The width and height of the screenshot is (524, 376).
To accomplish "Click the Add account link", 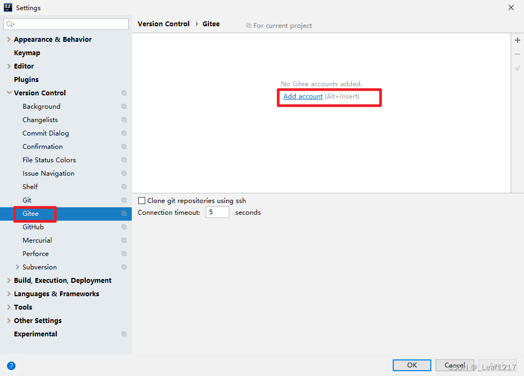I will pos(303,96).
